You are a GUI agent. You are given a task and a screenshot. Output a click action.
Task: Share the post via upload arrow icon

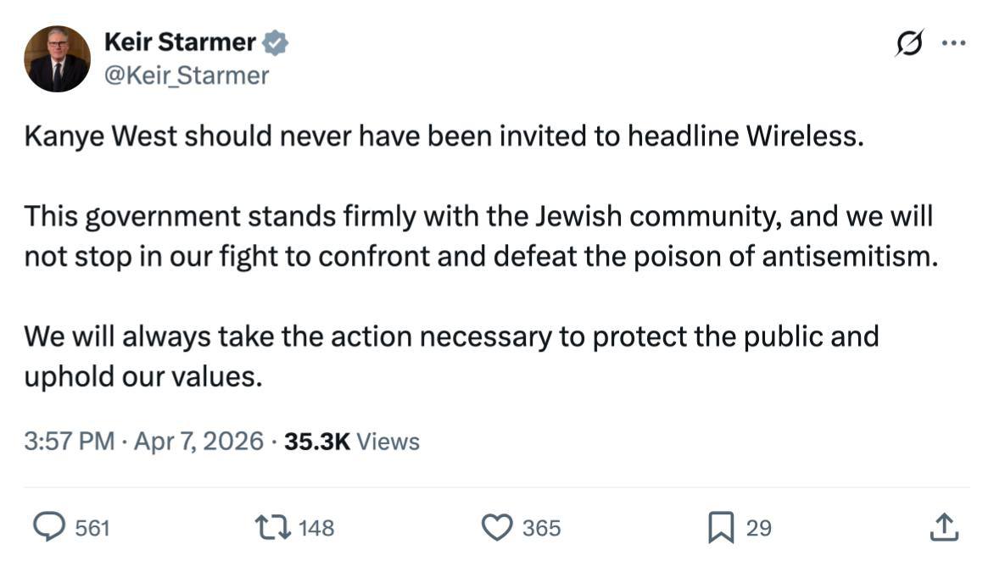[944, 527]
